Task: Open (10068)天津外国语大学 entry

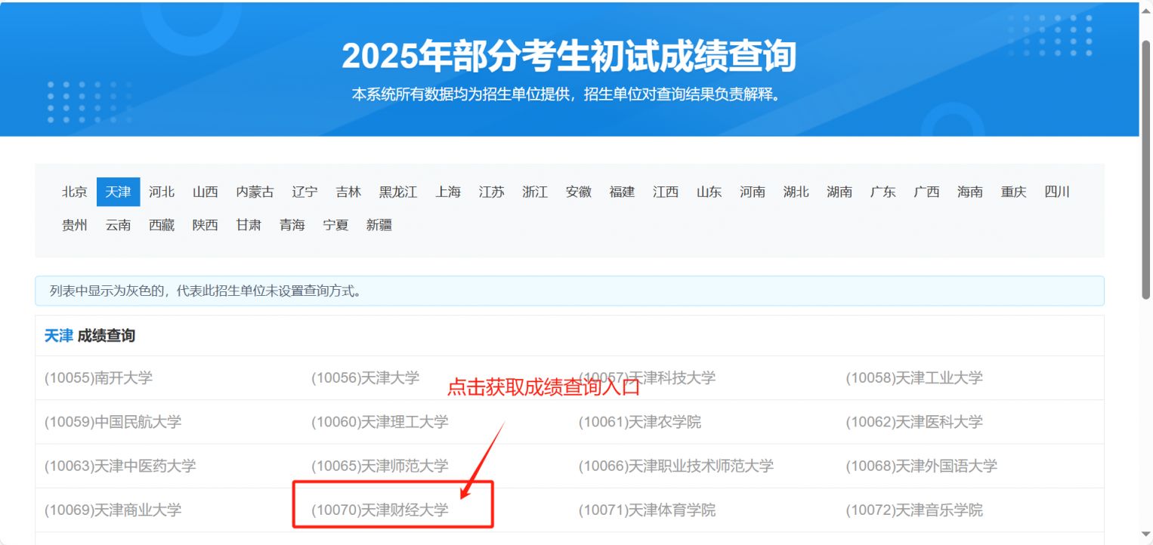Action: [922, 466]
